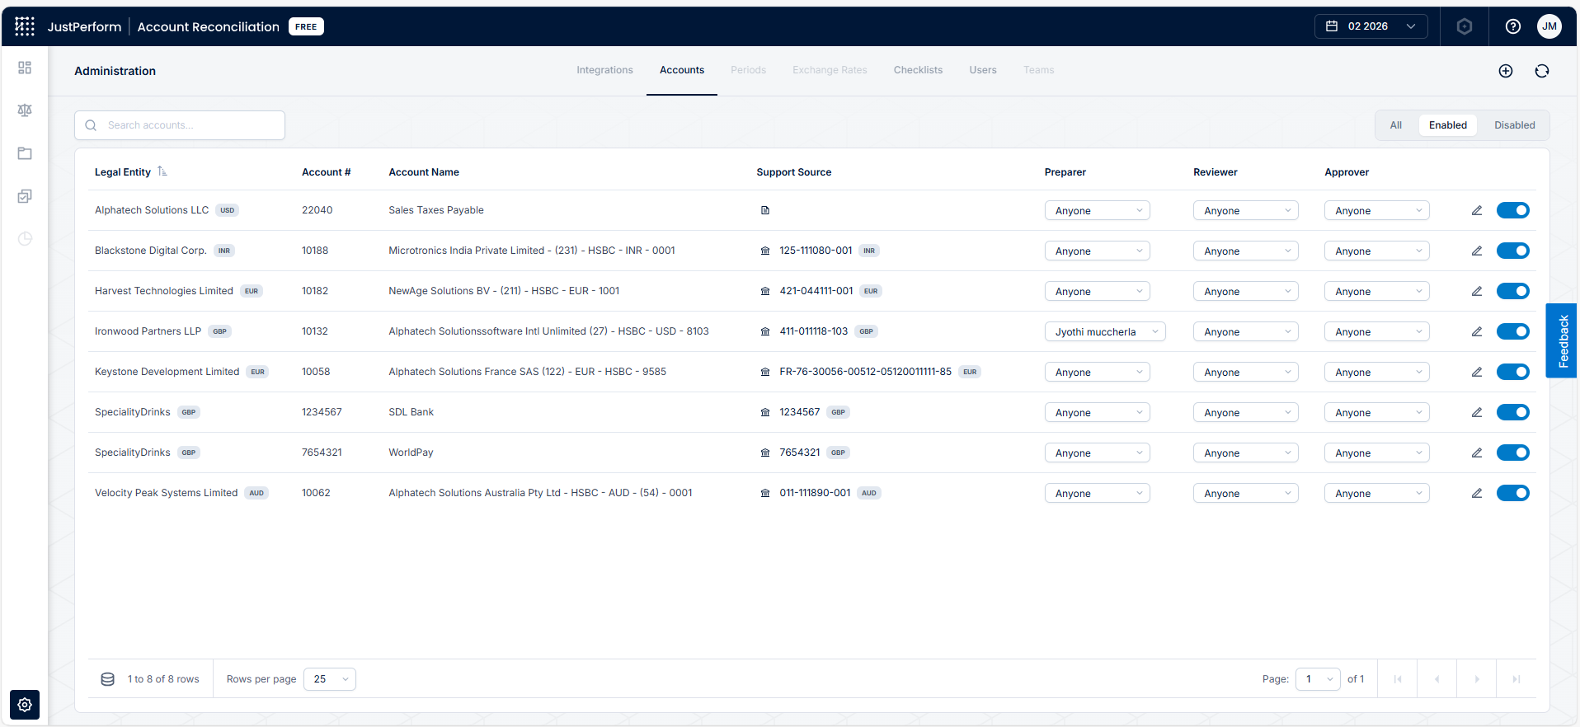Open the help question mark icon
The width and height of the screenshot is (1580, 727).
1513,26
